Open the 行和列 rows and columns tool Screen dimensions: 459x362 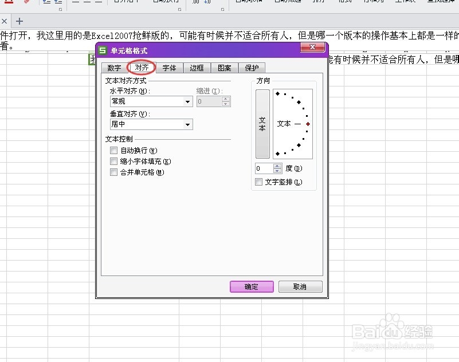[x=372, y=2]
